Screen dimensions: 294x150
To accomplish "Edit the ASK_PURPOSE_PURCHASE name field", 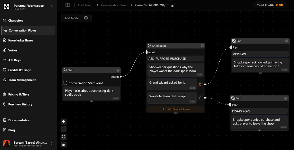I will tap(176, 59).
